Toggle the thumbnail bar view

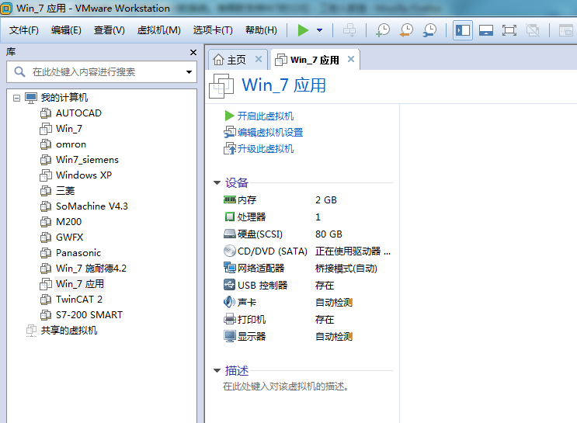pyautogui.click(x=486, y=30)
